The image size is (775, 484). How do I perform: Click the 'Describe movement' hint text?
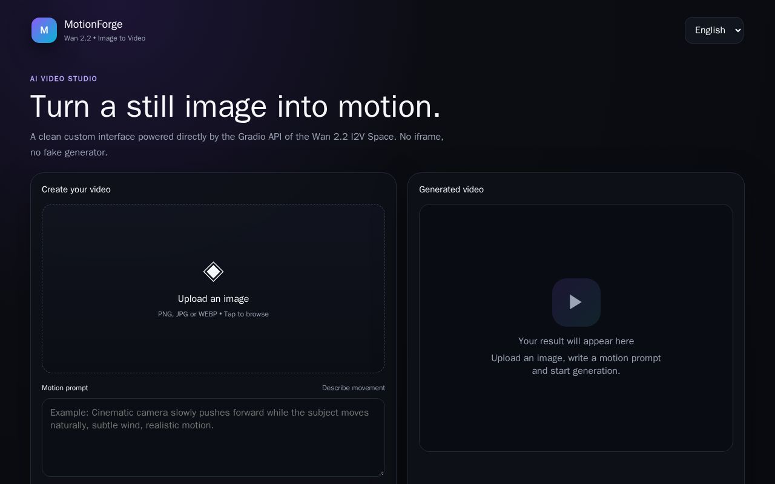354,388
